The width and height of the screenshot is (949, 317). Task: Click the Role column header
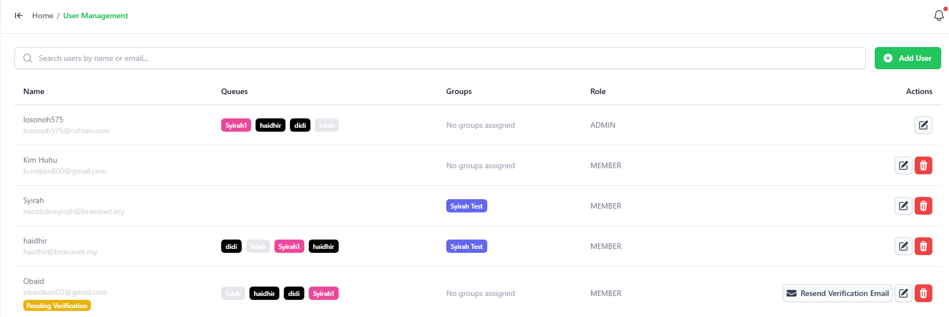click(x=598, y=91)
